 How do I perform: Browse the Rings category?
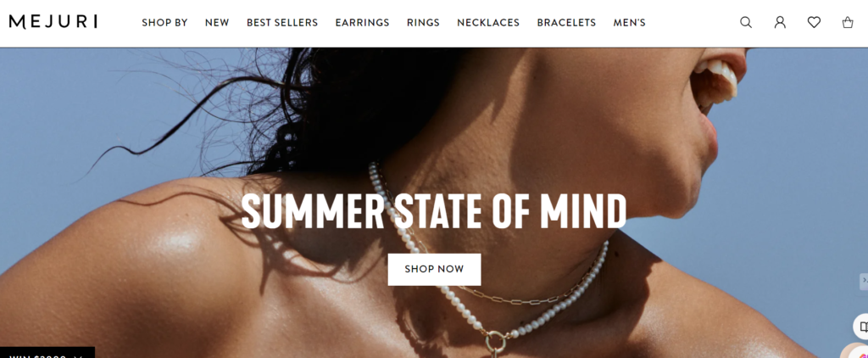click(423, 23)
